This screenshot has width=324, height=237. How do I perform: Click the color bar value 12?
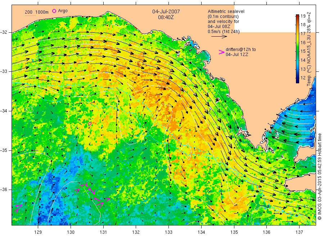tap(303, 78)
